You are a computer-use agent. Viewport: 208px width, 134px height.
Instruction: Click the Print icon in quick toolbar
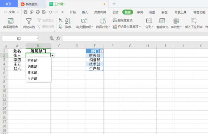[38, 12]
